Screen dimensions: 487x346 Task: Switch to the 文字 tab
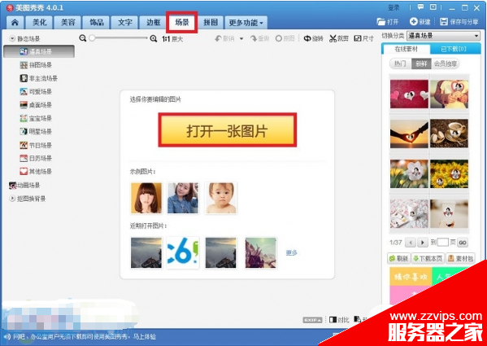[125, 23]
